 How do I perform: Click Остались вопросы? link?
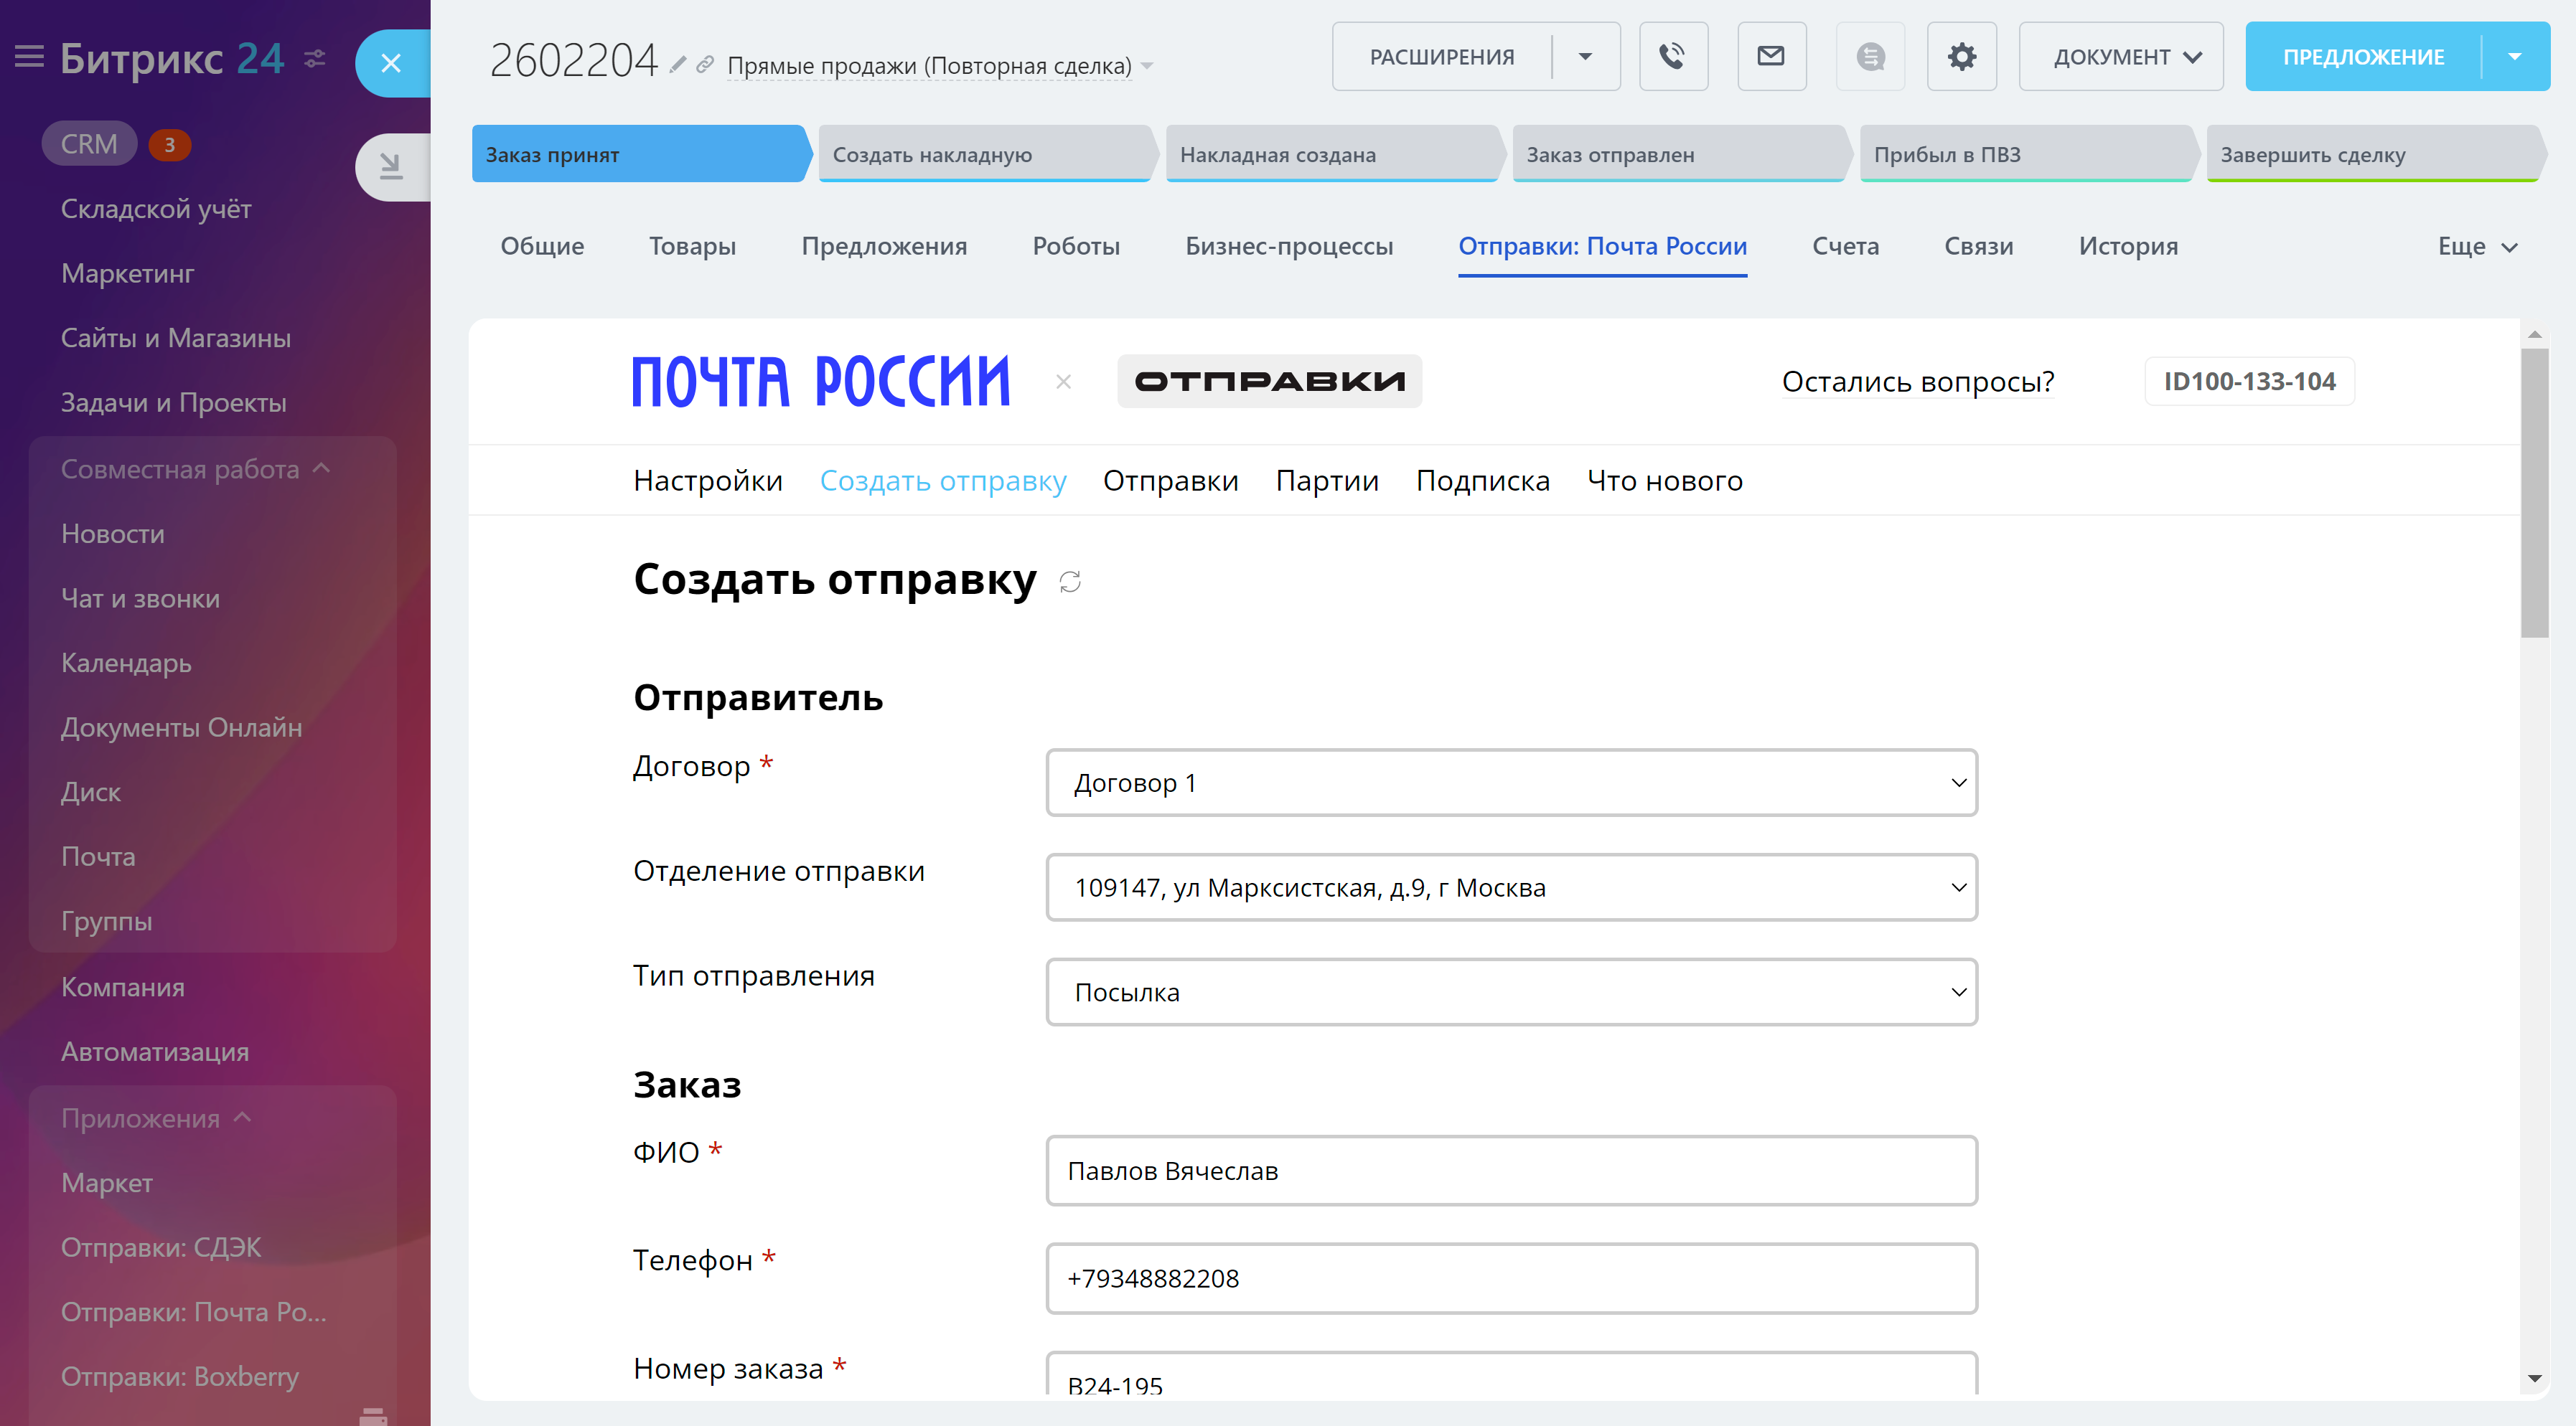(x=1918, y=382)
